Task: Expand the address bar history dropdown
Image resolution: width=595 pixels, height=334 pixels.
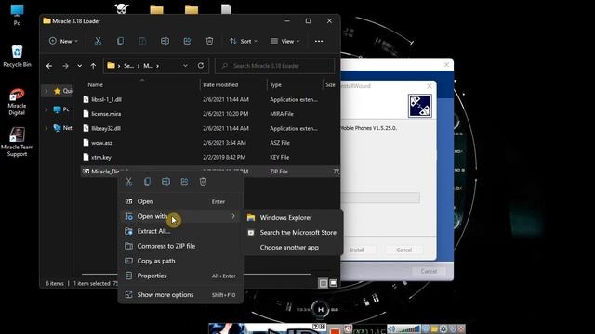Action: pyautogui.click(x=185, y=66)
